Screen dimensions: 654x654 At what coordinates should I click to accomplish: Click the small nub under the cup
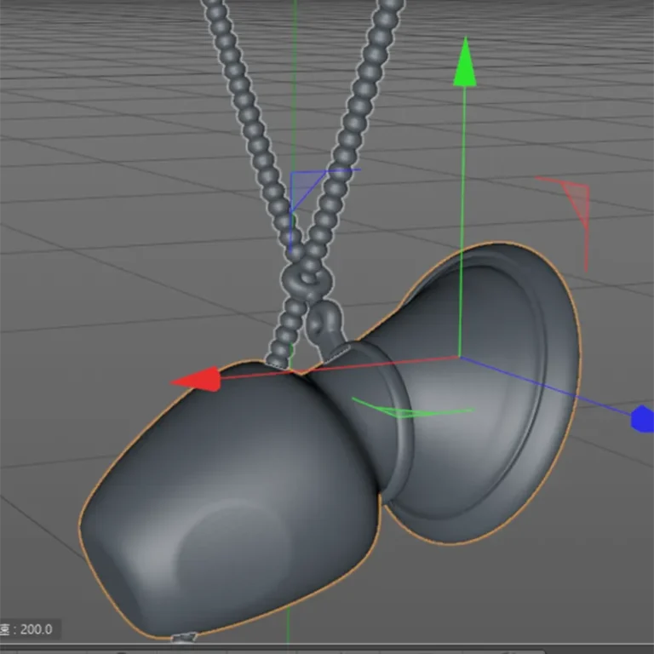[184, 638]
